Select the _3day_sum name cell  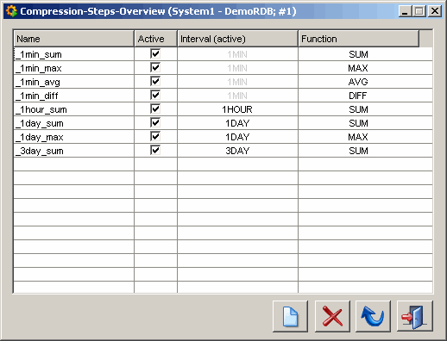(x=74, y=151)
